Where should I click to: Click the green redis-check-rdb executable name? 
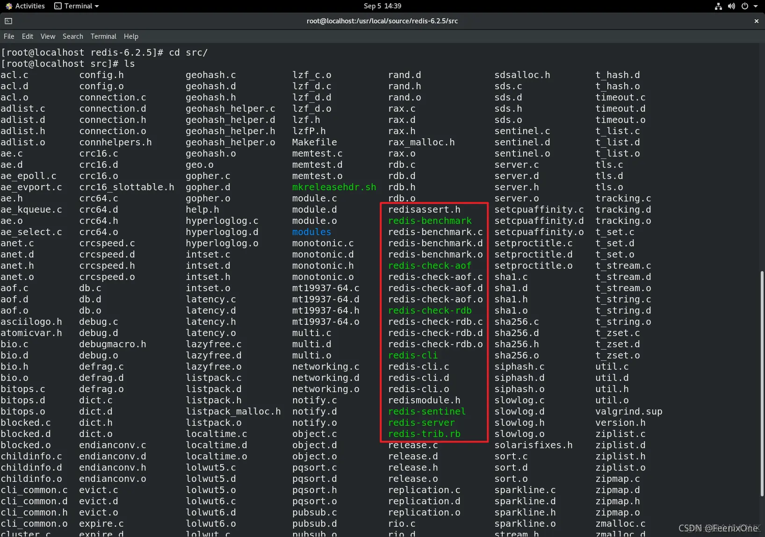click(x=430, y=310)
